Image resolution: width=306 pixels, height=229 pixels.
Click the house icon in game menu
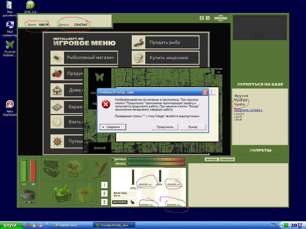(x=57, y=90)
